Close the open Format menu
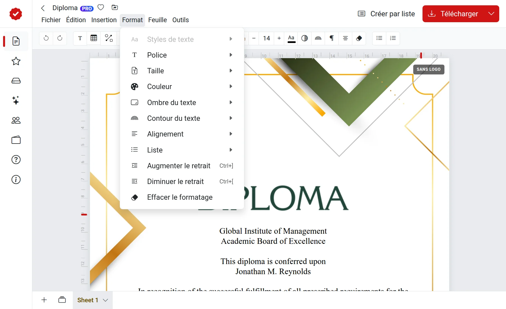 pos(132,20)
